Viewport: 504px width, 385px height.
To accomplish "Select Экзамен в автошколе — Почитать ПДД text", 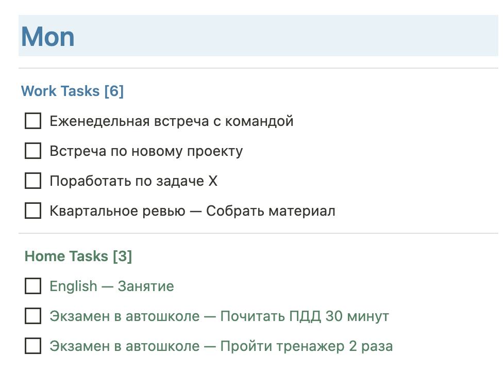I will coord(219,316).
